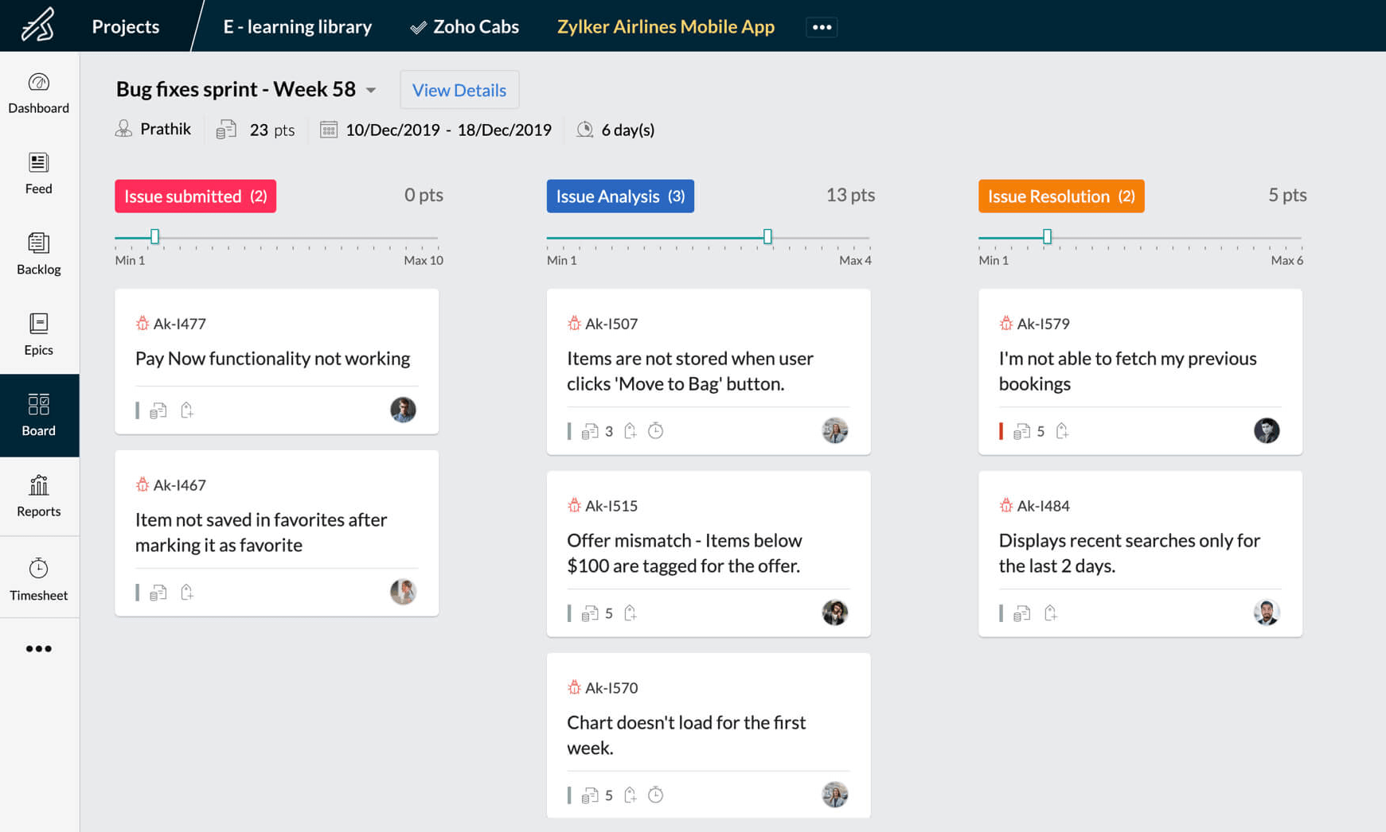Click the red priority bar on Ak-I579

click(x=1001, y=431)
